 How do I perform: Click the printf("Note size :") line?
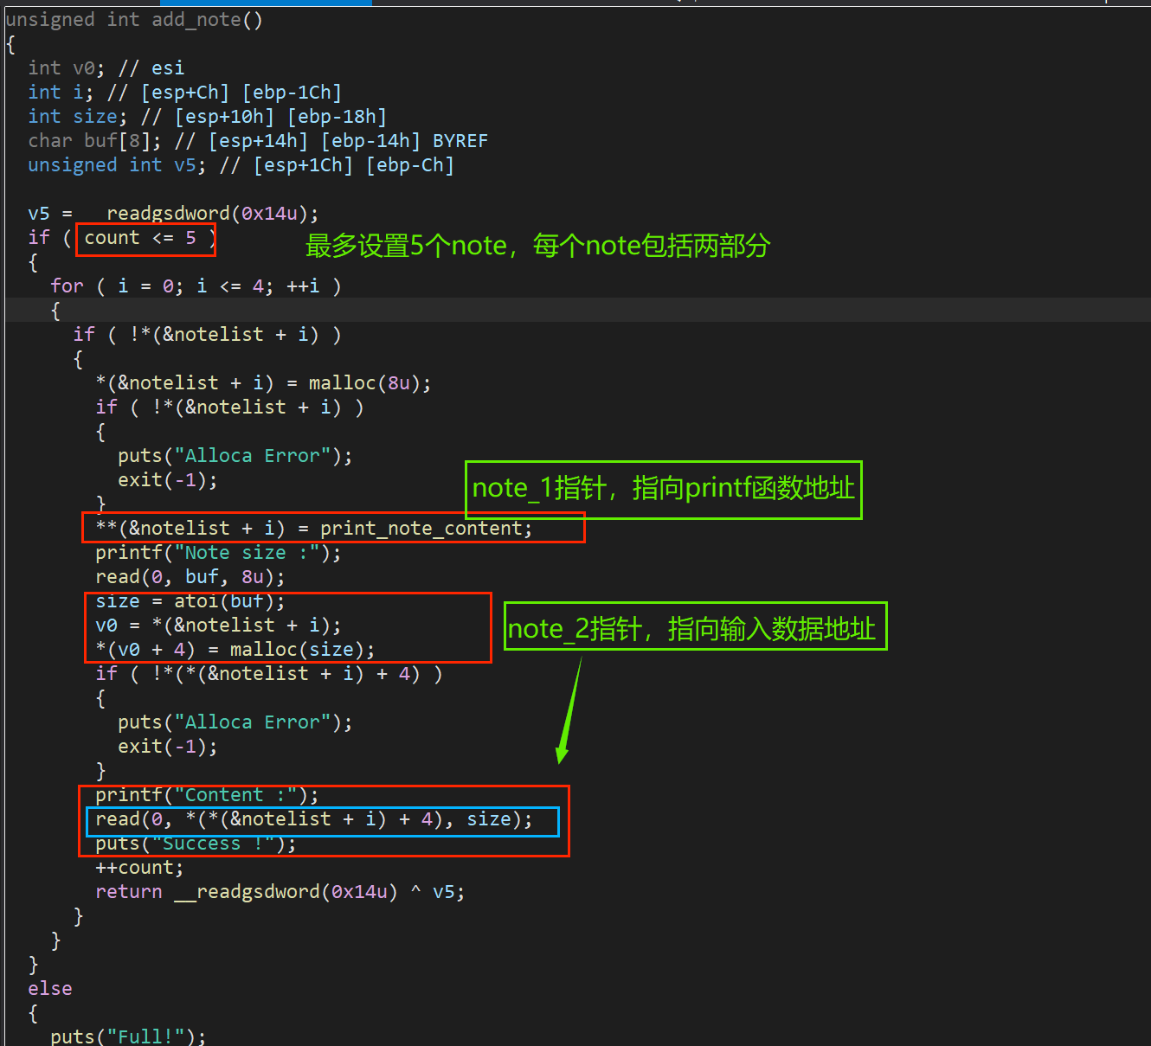(218, 552)
